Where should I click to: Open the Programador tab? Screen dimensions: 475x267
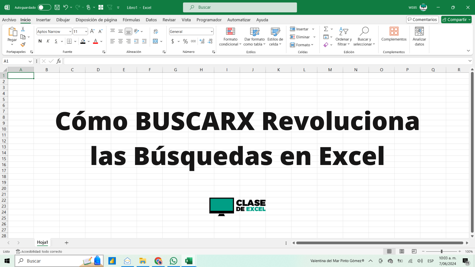tap(209, 20)
